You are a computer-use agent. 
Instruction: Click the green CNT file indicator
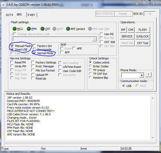pyautogui.click(x=42, y=29)
